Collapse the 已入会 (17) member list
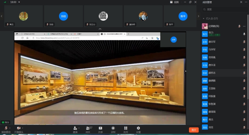 (x=204, y=18)
